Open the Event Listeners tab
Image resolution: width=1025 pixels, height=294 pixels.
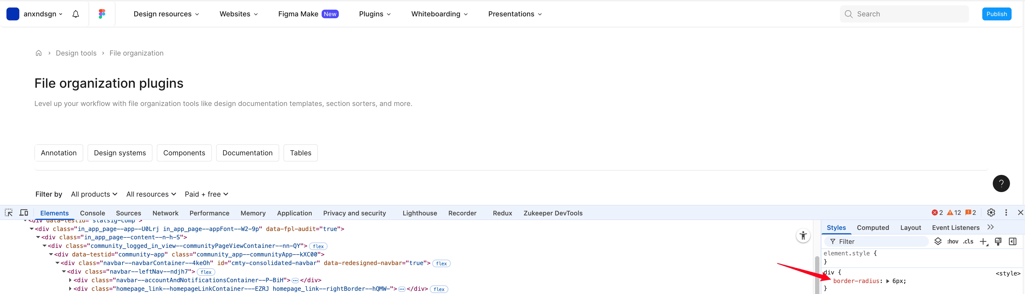pos(955,227)
